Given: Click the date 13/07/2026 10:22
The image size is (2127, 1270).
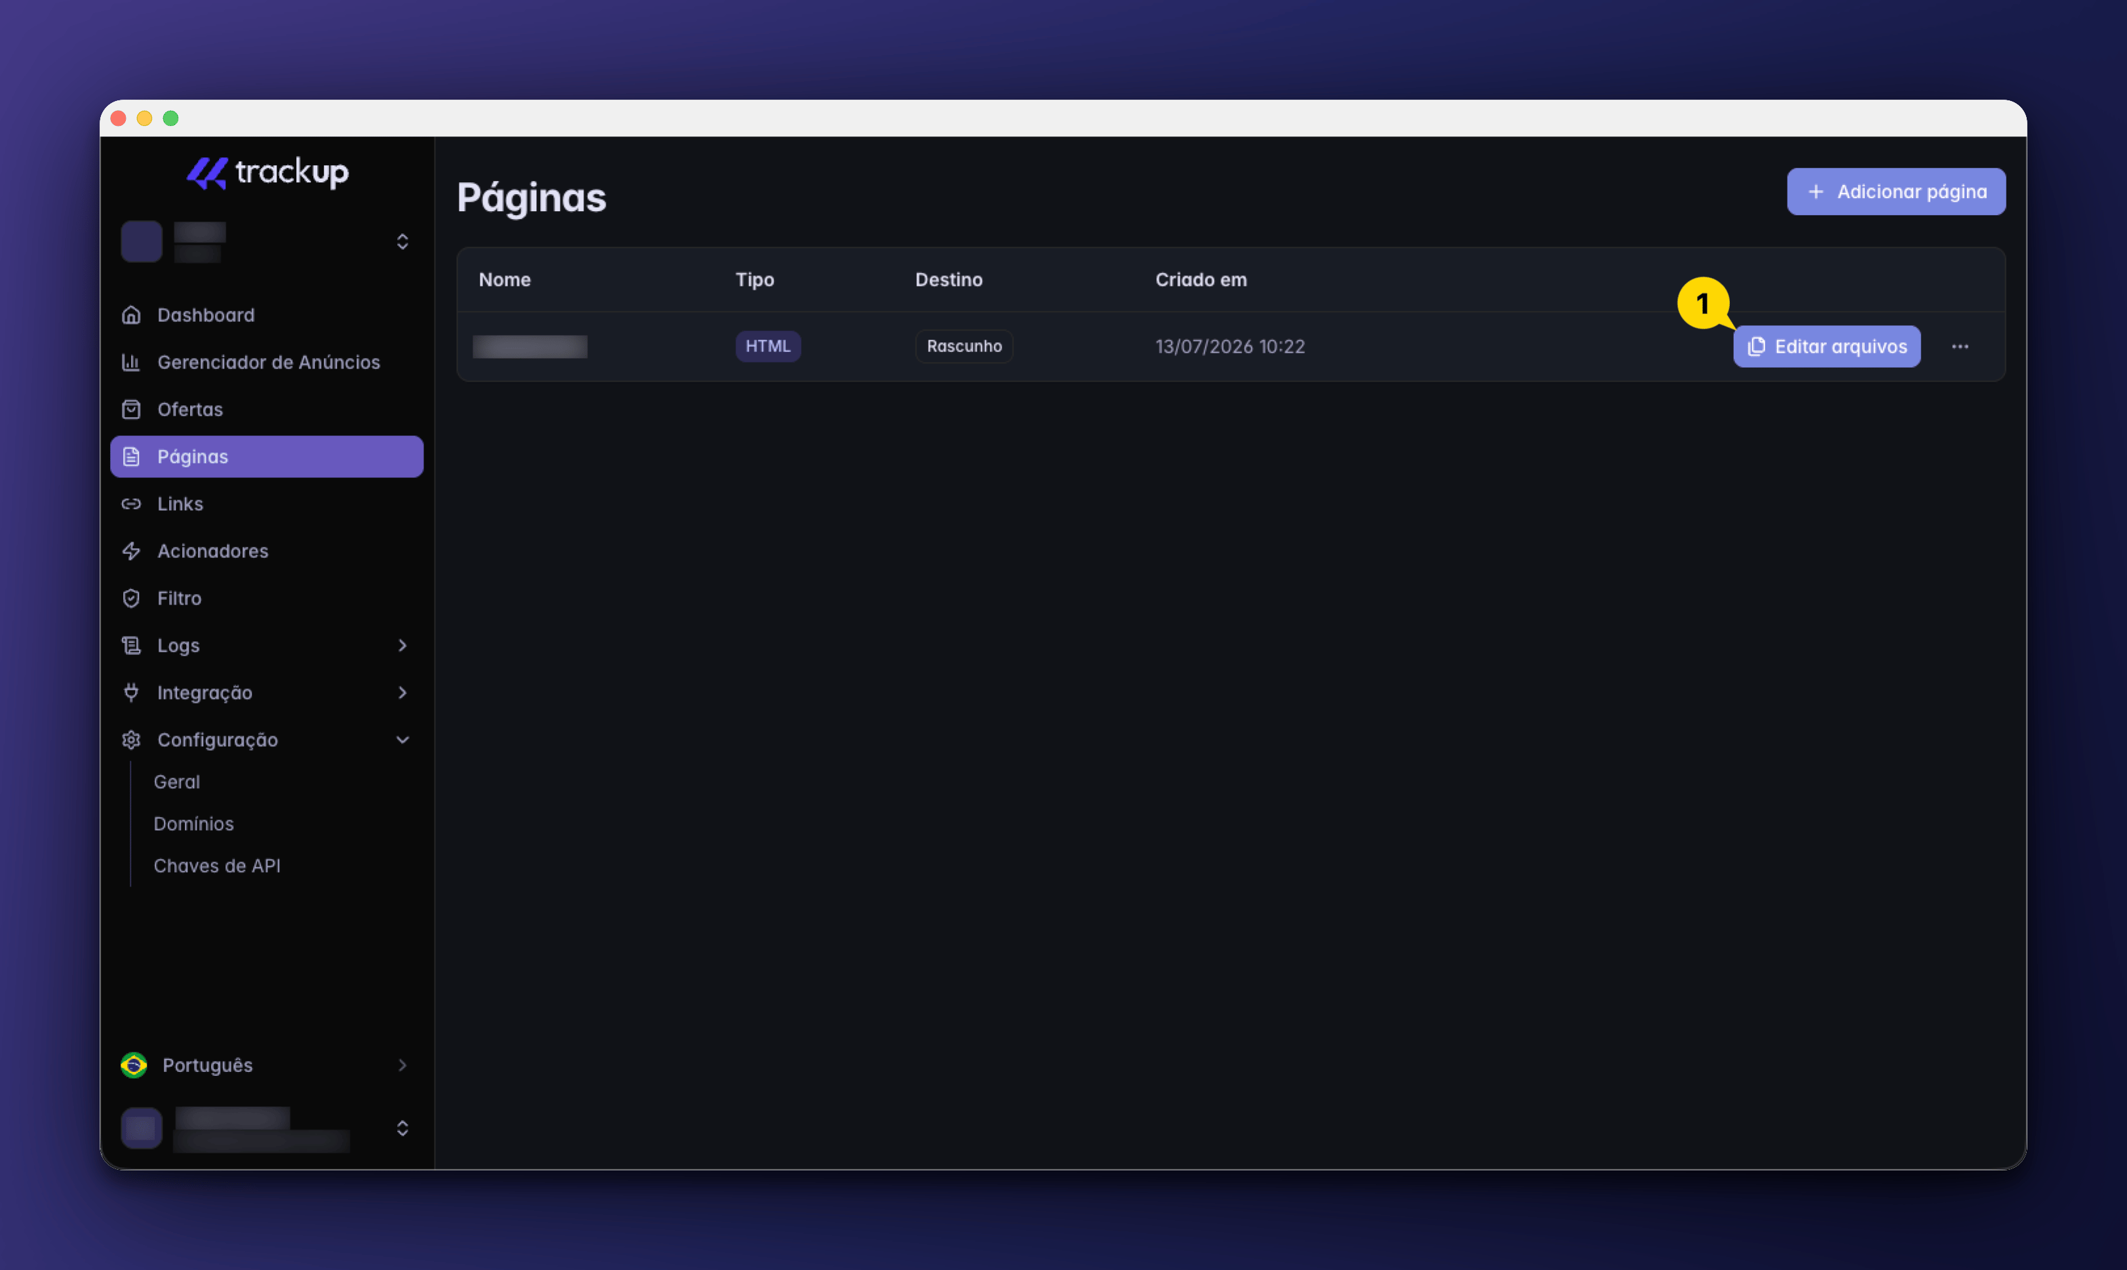Looking at the screenshot, I should tap(1230, 347).
